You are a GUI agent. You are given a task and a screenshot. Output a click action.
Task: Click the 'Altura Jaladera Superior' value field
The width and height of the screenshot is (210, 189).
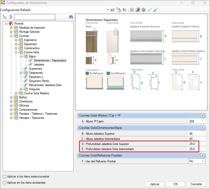click(x=196, y=134)
